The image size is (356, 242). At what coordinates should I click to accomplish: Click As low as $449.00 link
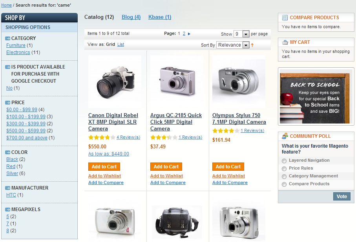coord(108,154)
